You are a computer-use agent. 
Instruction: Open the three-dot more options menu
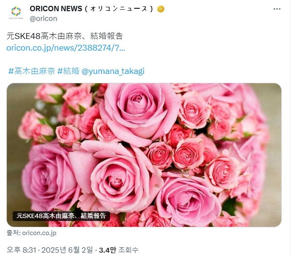click(277, 9)
